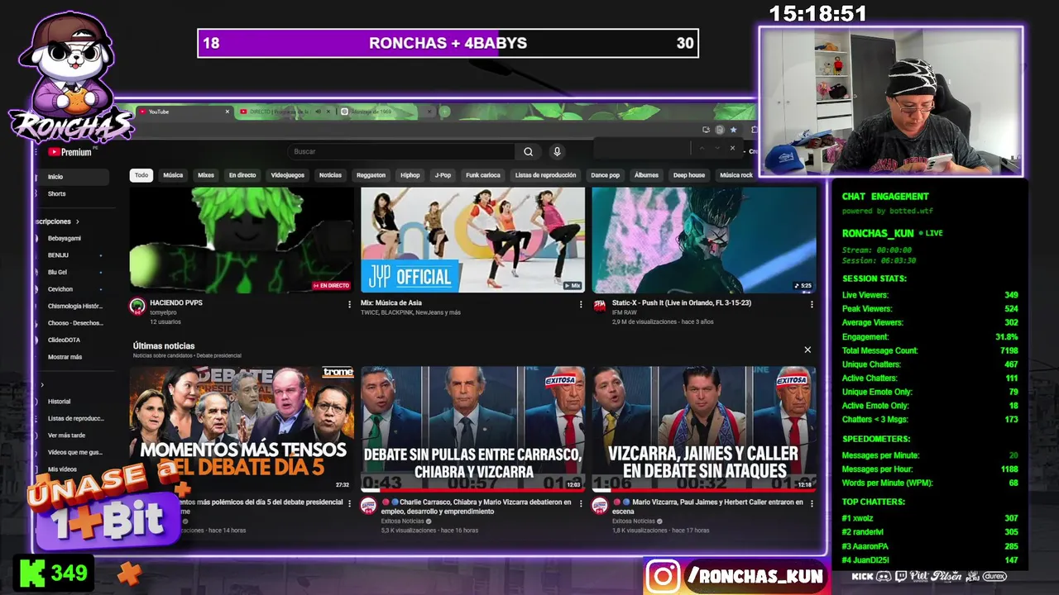
Task: Click the RONCHAS + 4BABYS goal progress bar
Action: pyautogui.click(x=448, y=43)
